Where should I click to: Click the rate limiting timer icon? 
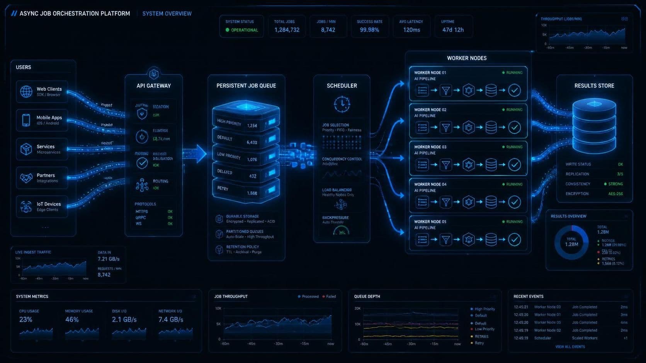coord(142,136)
